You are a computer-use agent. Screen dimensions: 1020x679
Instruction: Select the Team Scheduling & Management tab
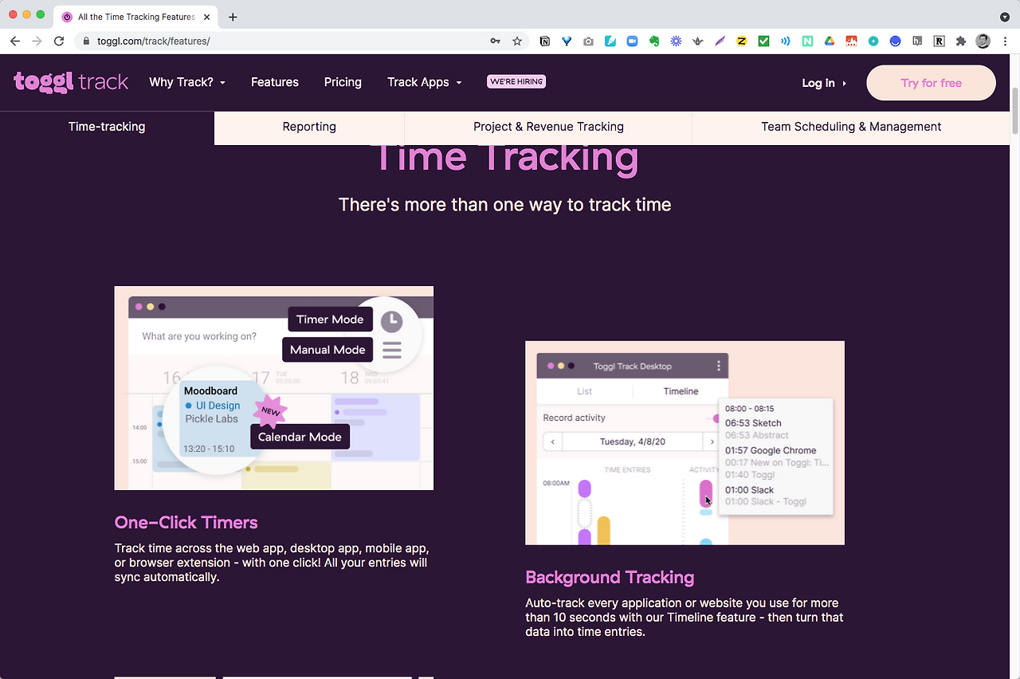851,126
